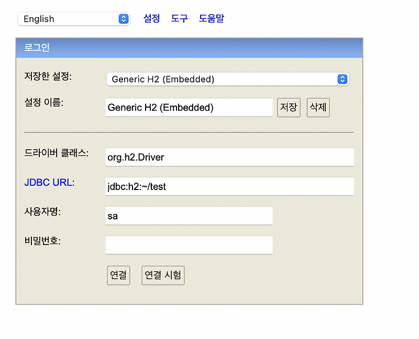Click the blue "로그인" title bar
Screen dimensions: 419x339
(x=189, y=47)
